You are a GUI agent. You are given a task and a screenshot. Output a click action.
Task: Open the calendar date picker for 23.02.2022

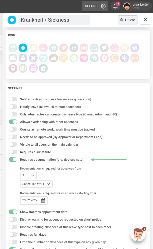pos(43,200)
